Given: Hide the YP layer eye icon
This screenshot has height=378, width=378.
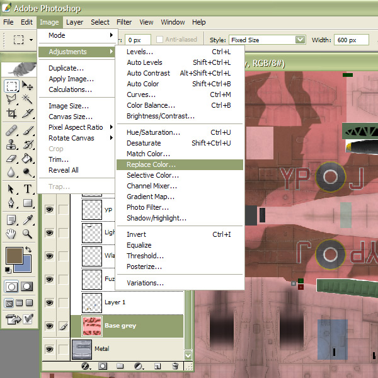Looking at the screenshot, I should (49, 210).
